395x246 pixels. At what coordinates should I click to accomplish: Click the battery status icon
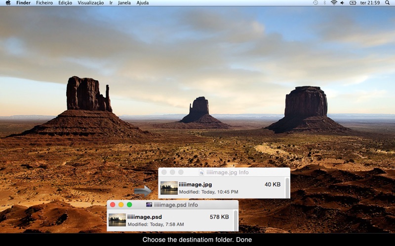click(353, 3)
